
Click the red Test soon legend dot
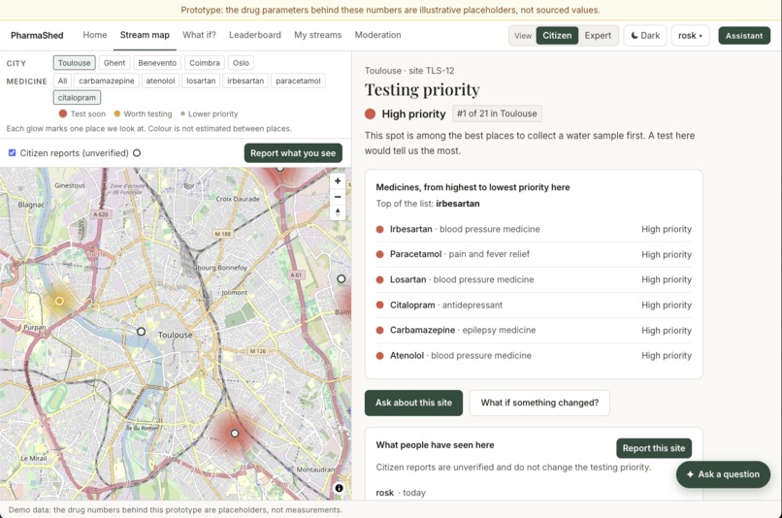point(63,113)
